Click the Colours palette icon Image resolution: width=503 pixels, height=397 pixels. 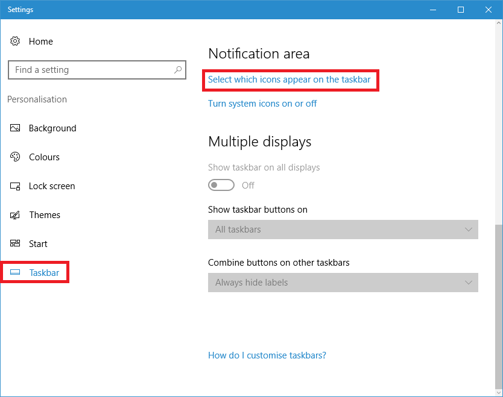point(15,157)
